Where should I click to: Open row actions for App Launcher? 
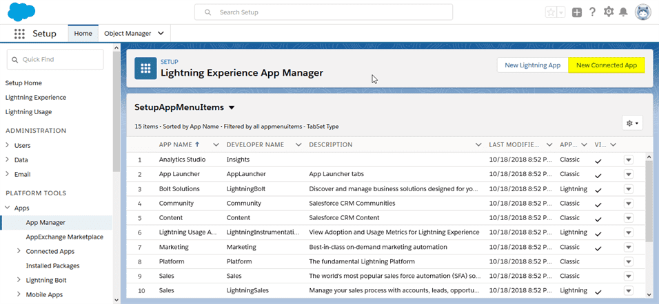(x=628, y=174)
